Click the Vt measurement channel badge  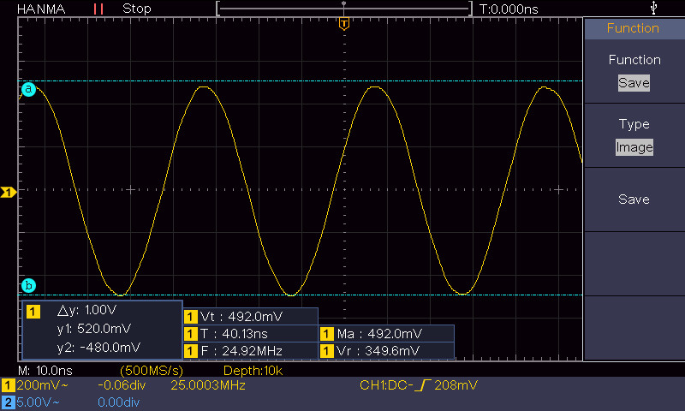coord(190,316)
